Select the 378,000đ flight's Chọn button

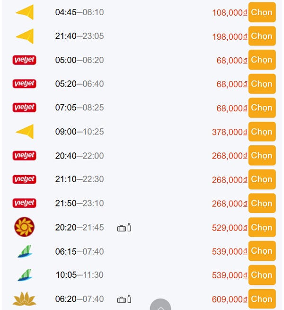(262, 132)
